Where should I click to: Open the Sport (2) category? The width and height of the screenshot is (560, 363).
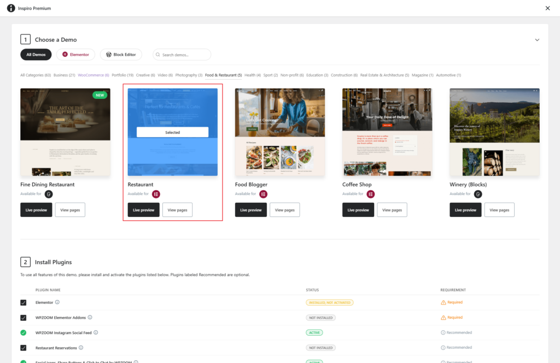pos(271,75)
